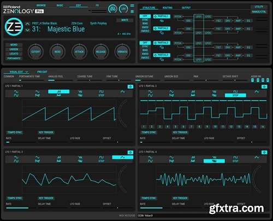Click the UTILITY button
Screen dimensions: 273x221
pyautogui.click(x=259, y=7)
